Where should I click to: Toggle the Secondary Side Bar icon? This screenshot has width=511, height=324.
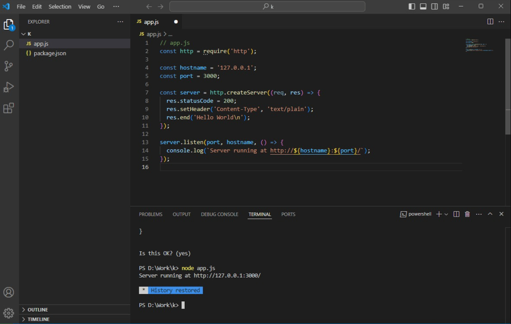[434, 6]
